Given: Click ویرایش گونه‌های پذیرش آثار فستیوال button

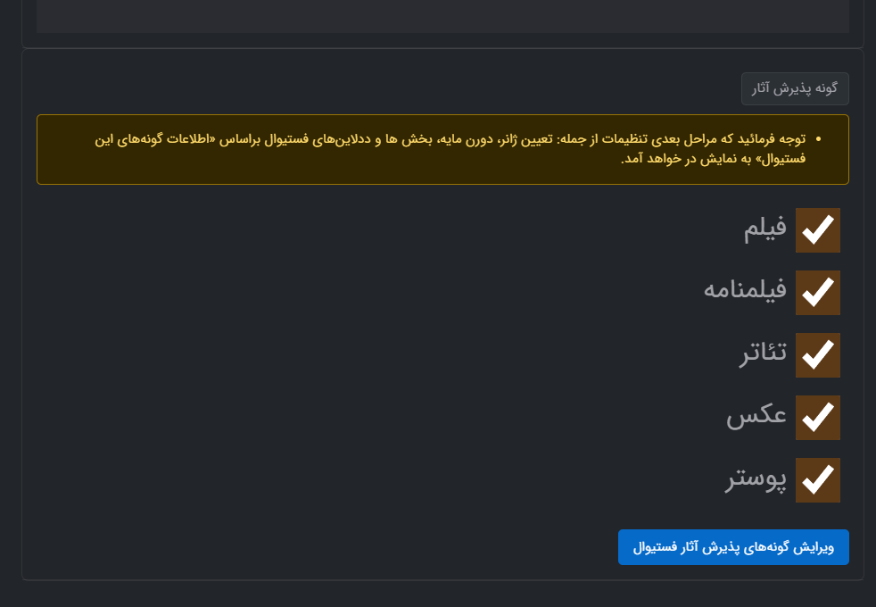Looking at the screenshot, I should point(733,547).
